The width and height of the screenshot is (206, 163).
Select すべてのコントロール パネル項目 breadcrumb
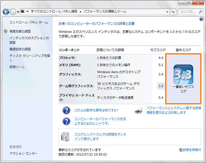click(x=54, y=12)
